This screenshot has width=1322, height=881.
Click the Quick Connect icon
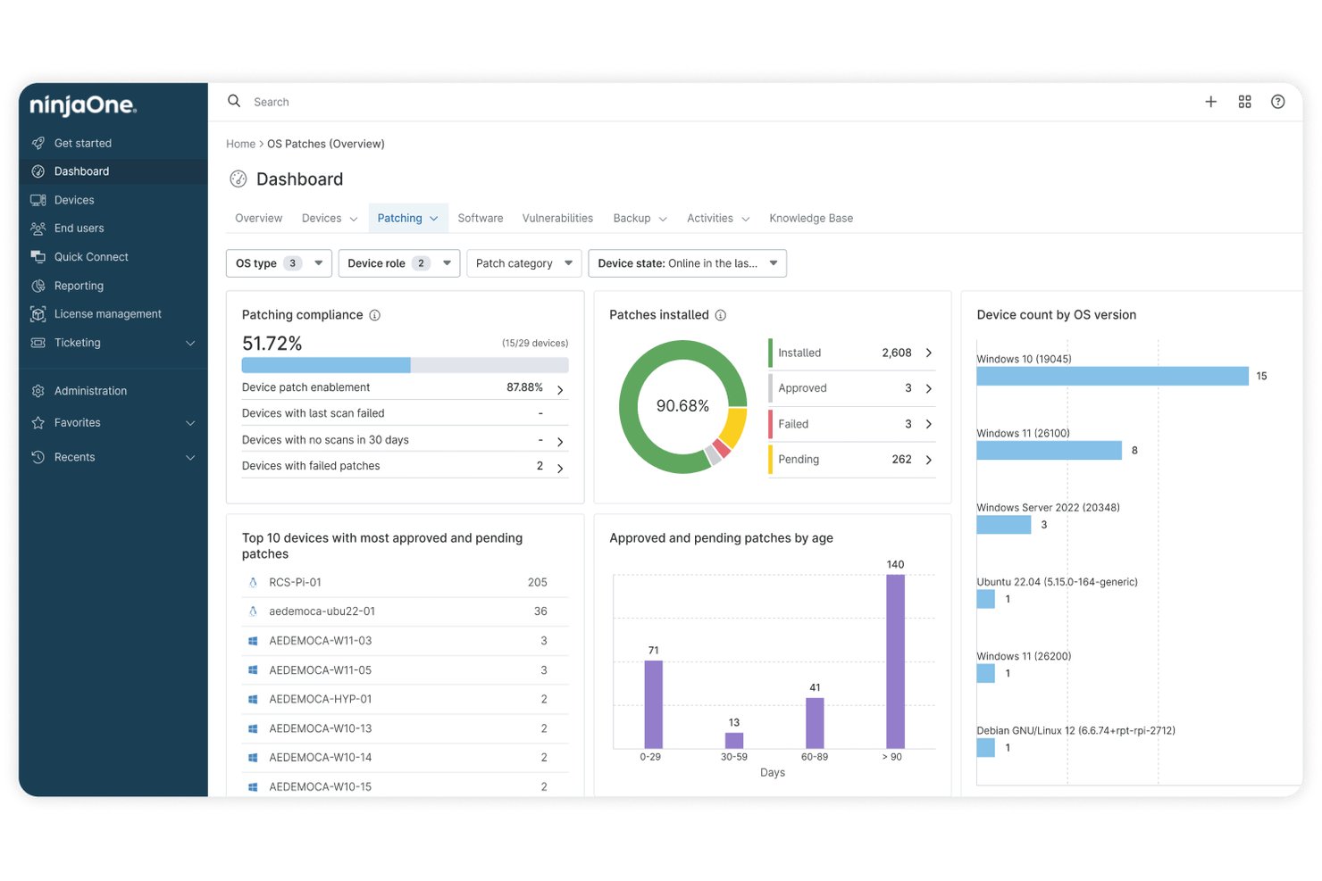point(38,257)
